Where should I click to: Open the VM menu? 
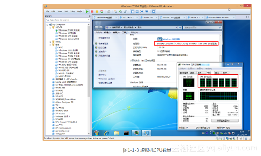coord(66,11)
